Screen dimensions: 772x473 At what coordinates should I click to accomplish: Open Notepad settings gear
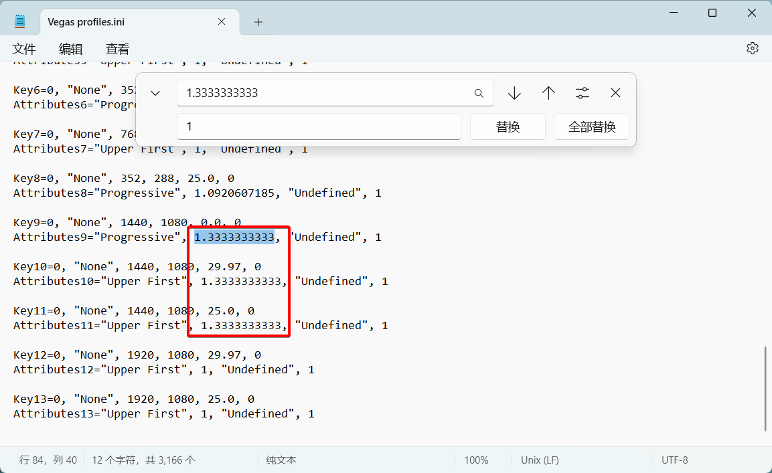752,48
